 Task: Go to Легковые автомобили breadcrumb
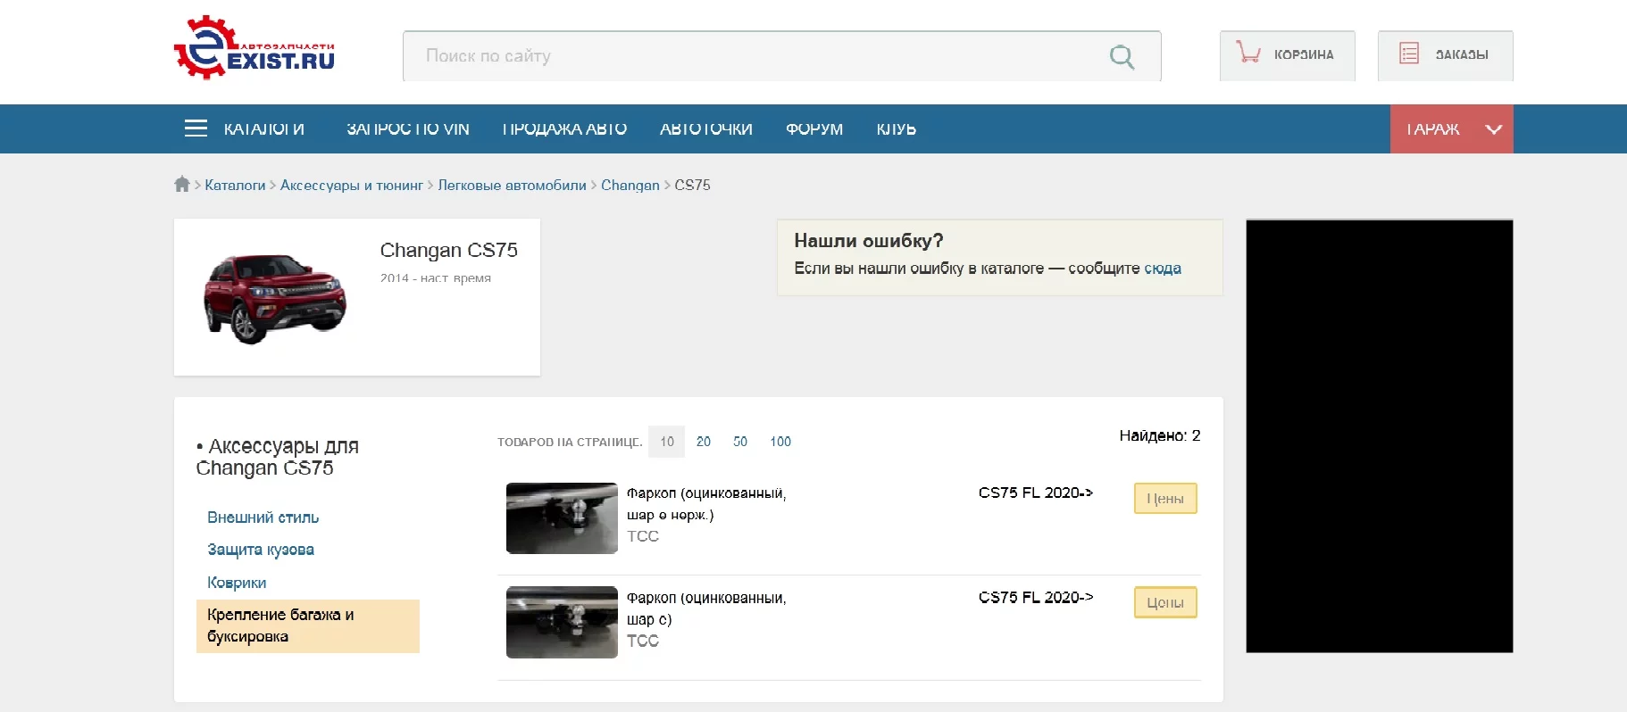(x=512, y=185)
